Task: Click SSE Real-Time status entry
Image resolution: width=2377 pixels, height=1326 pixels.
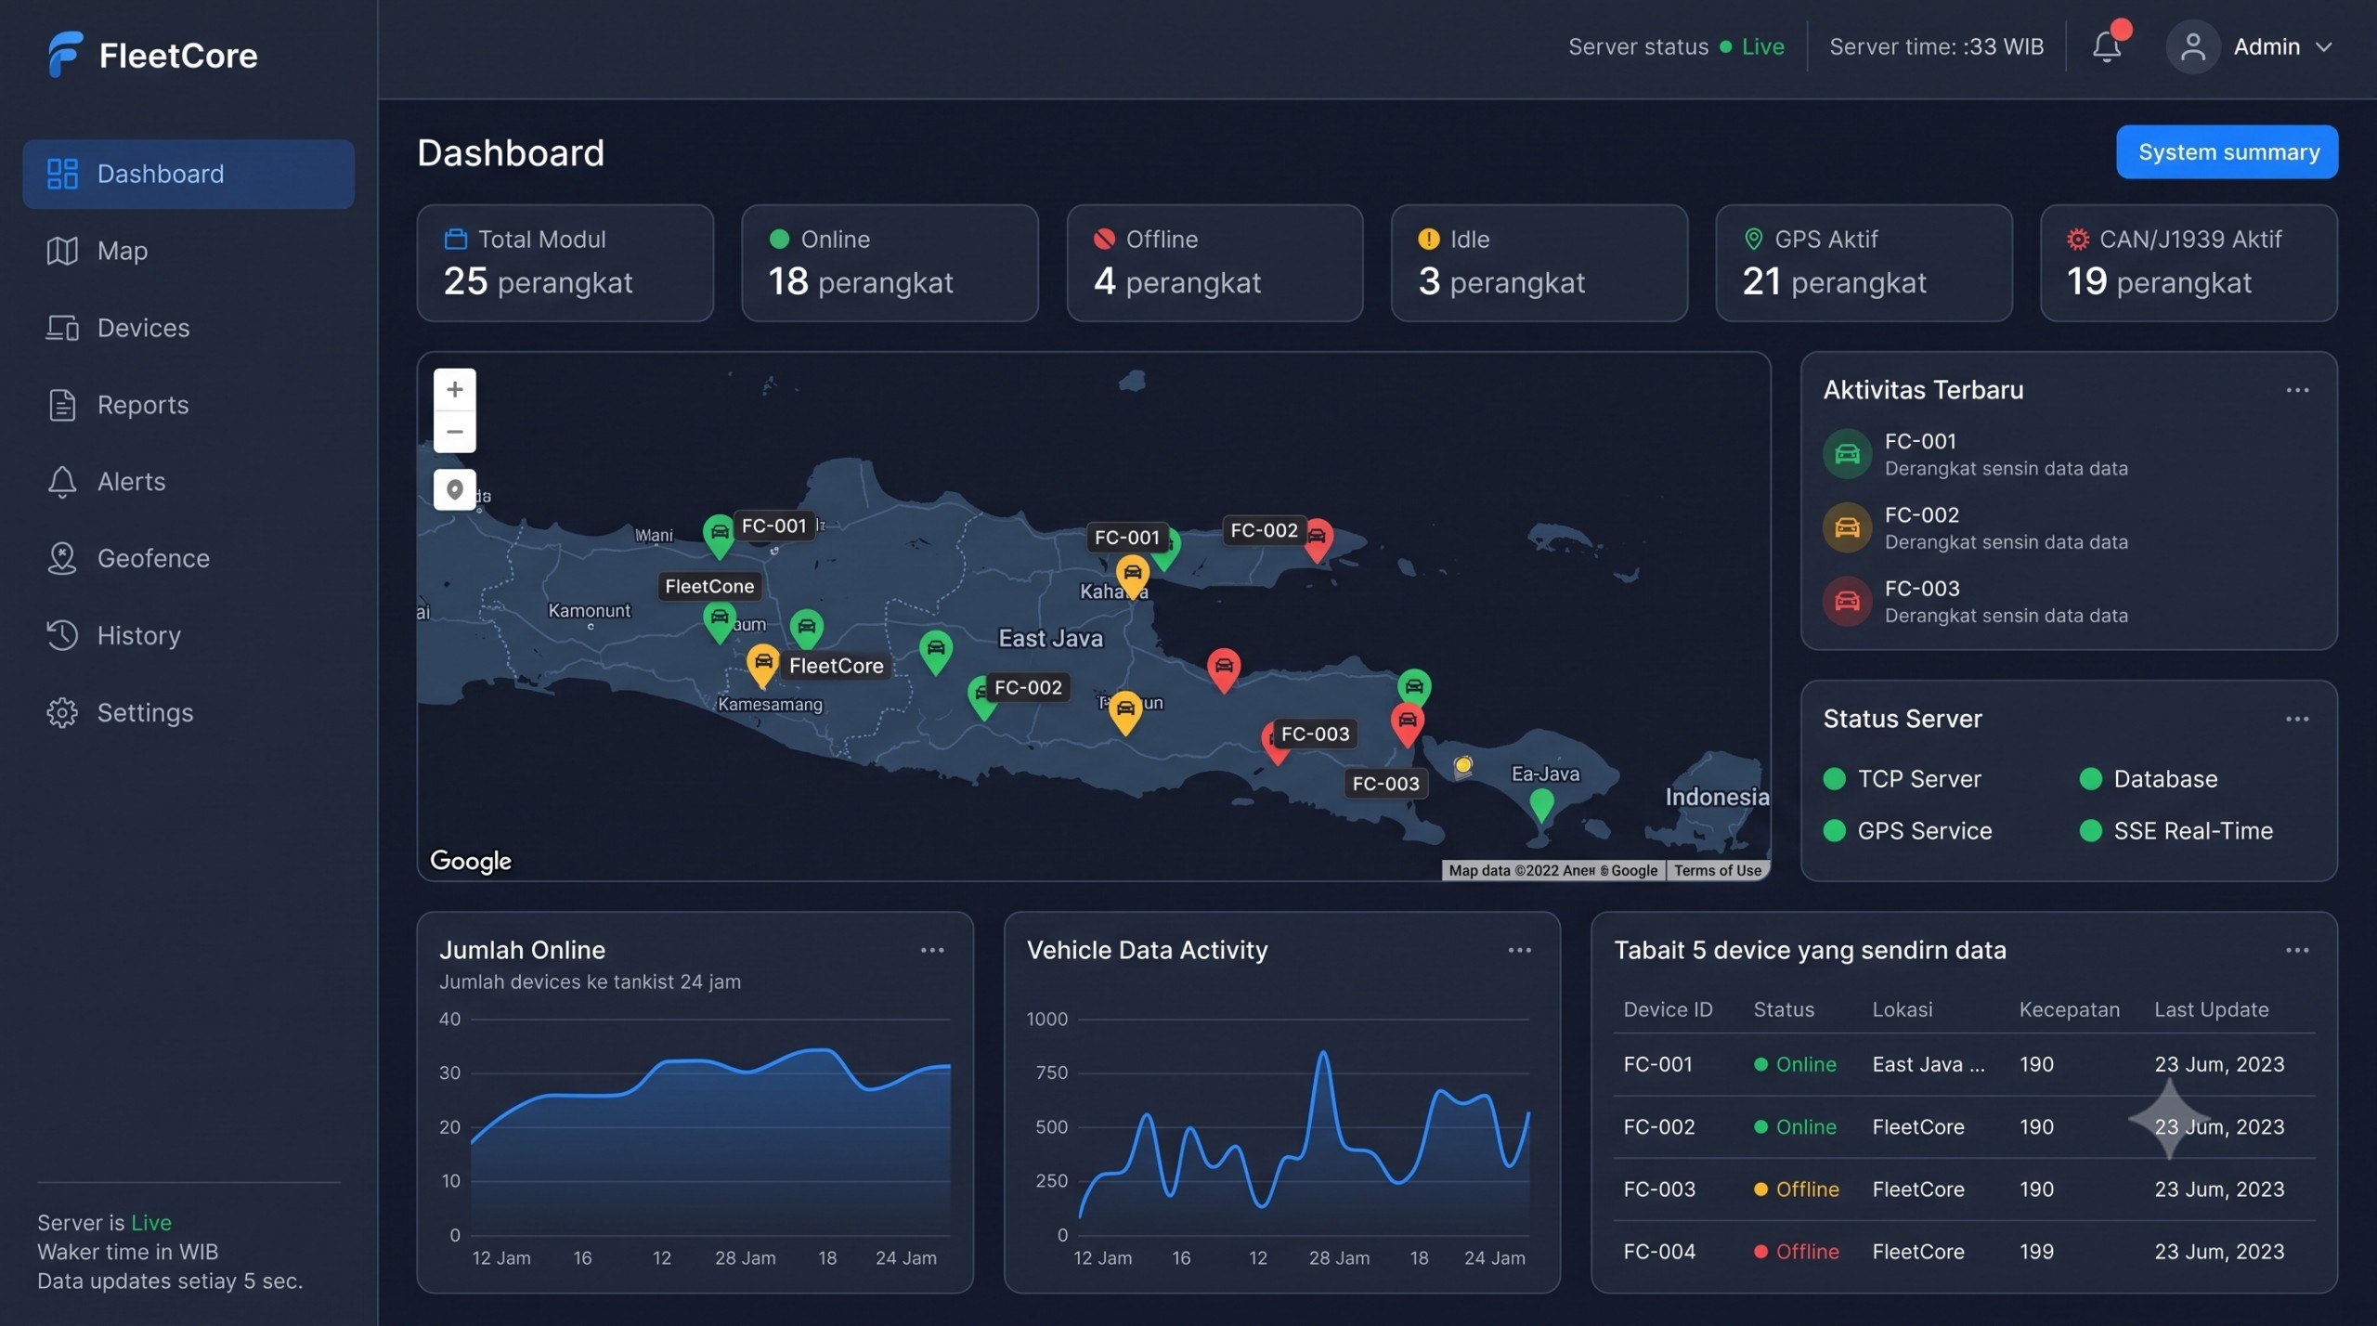Action: [x=2176, y=830]
